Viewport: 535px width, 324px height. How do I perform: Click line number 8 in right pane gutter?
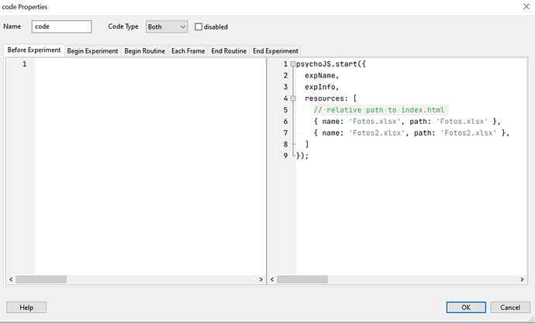click(285, 144)
